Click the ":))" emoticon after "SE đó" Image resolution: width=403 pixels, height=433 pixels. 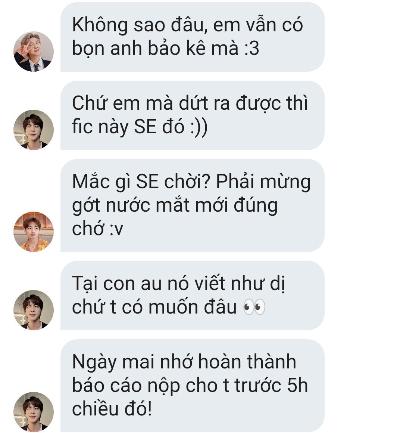tap(199, 127)
